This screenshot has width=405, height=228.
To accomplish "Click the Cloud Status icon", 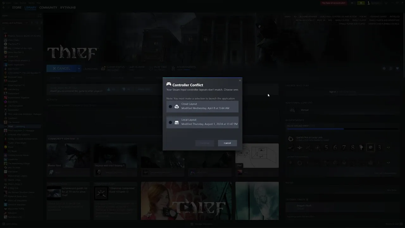I will click(103, 68).
